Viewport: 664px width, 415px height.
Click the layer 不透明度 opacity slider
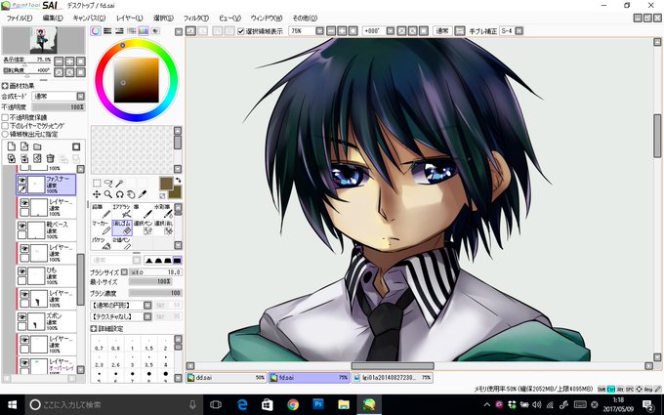coord(59,107)
